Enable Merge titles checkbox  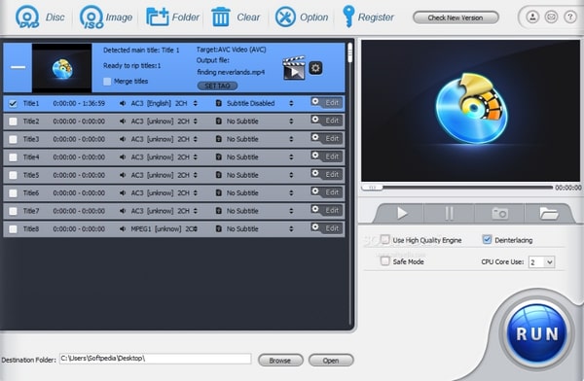(x=107, y=81)
